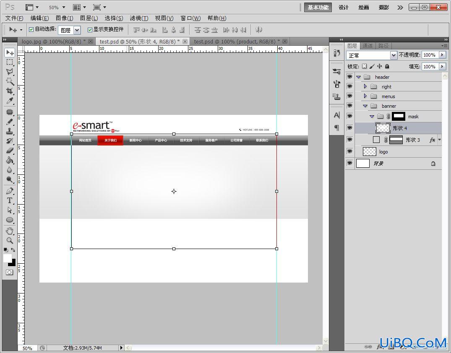This screenshot has width=451, height=353.
Task: Select the 绘画 workspace button
Action: pyautogui.click(x=364, y=8)
